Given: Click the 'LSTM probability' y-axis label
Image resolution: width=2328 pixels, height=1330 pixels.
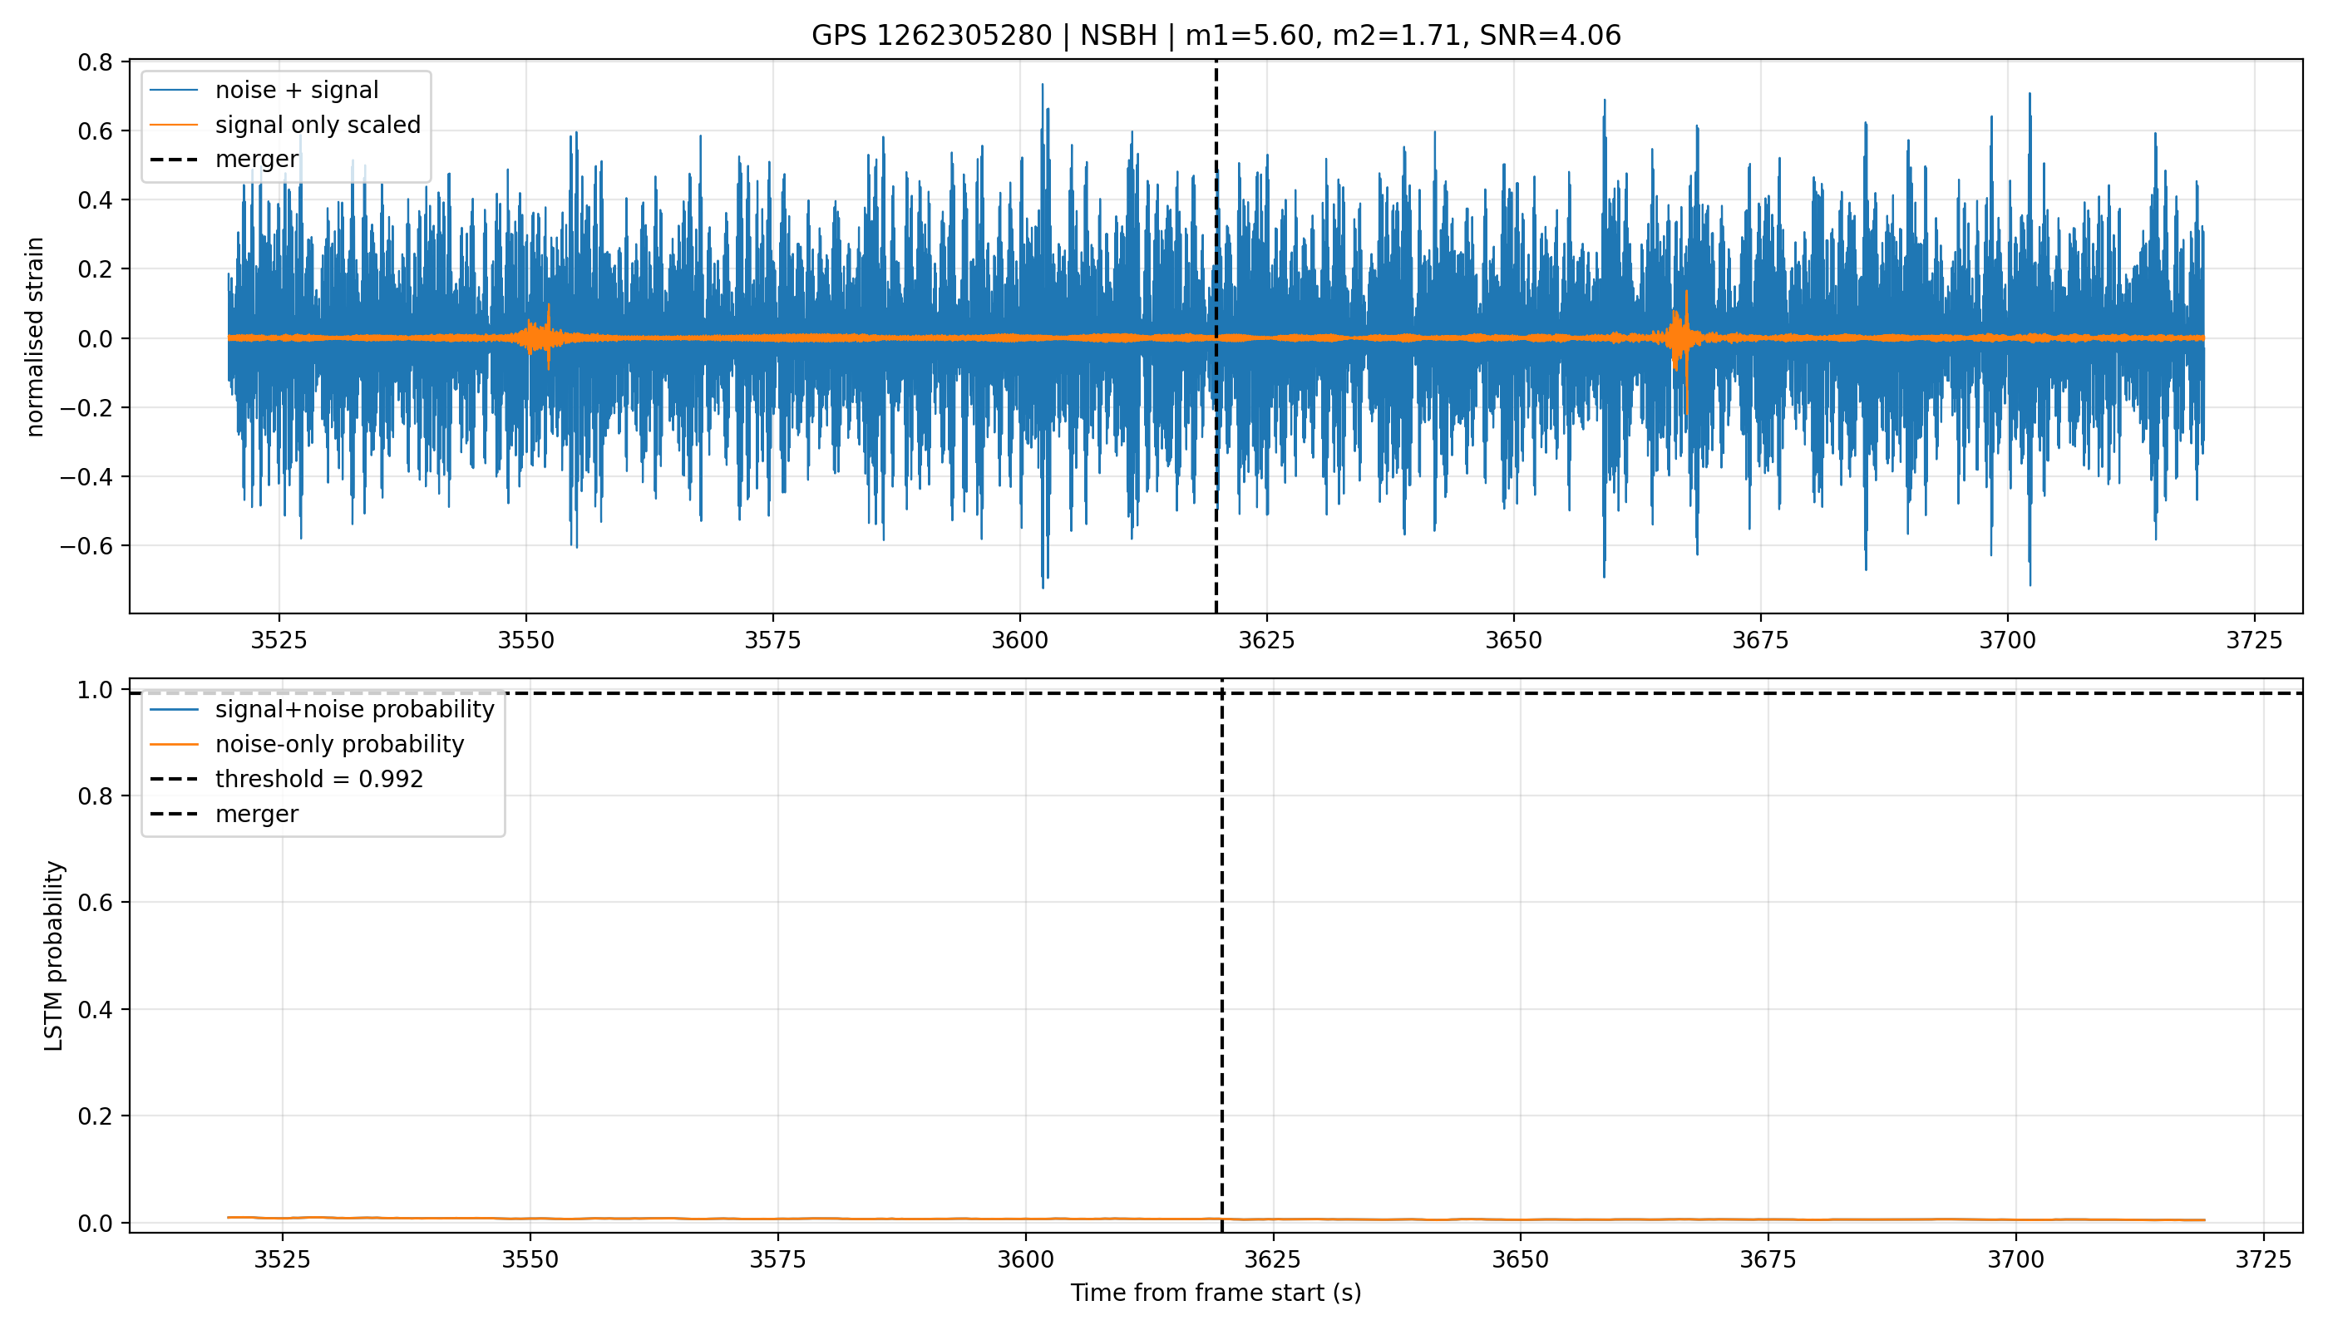Looking at the screenshot, I should (x=54, y=955).
